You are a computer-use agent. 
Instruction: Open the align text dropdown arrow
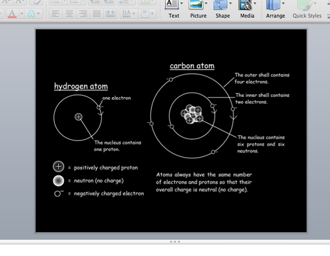tap(152, 14)
